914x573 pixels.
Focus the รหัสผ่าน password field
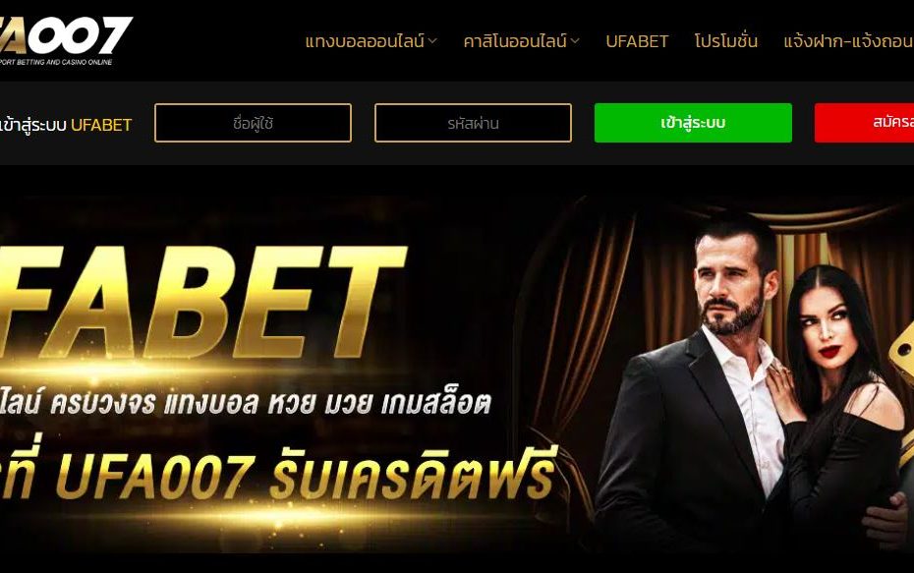[x=474, y=123]
